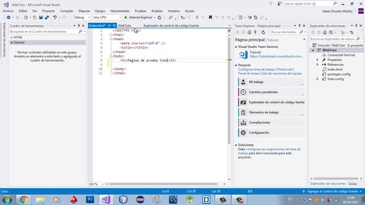The height and width of the screenshot is (205, 365).
Task: Click the refresh browser icon in toolbar
Action: pyautogui.click(x=160, y=18)
